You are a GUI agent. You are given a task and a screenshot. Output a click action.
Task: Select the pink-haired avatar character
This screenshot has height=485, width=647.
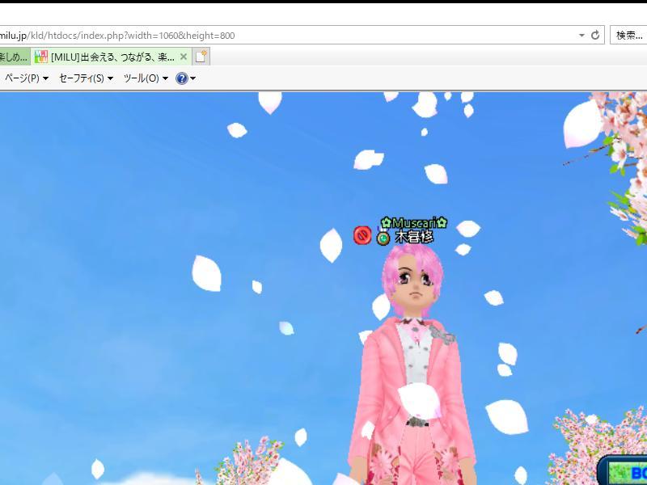(x=414, y=364)
